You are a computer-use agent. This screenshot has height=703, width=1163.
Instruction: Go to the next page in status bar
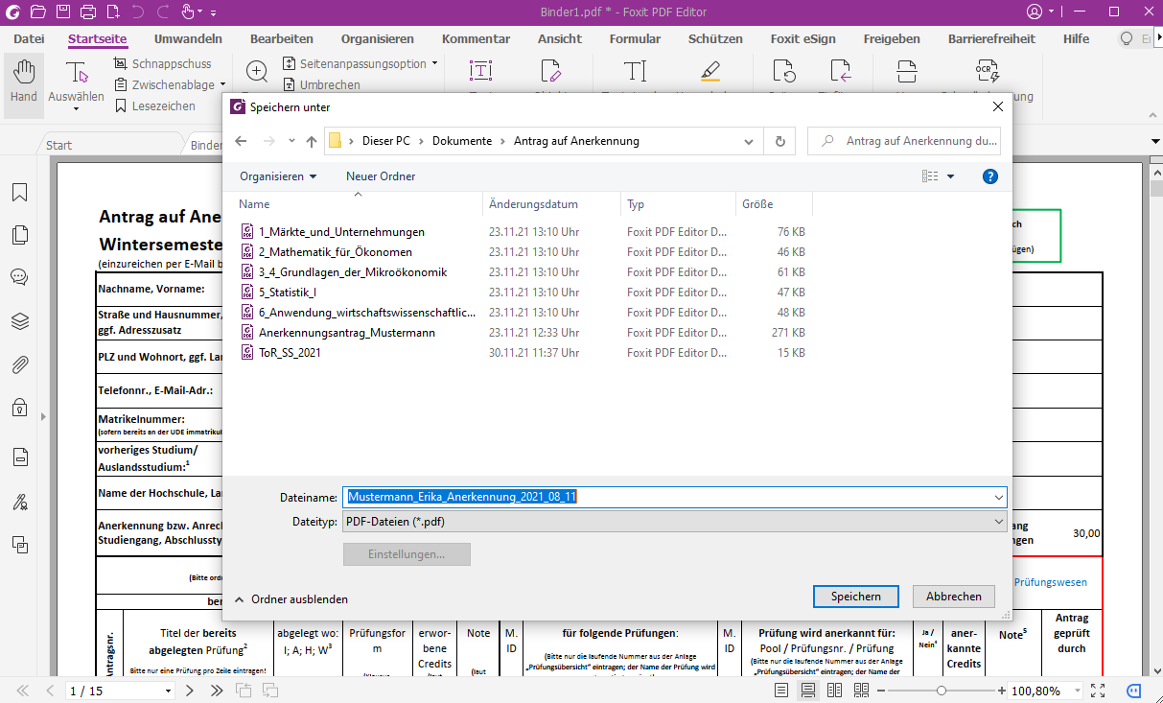[x=190, y=691]
